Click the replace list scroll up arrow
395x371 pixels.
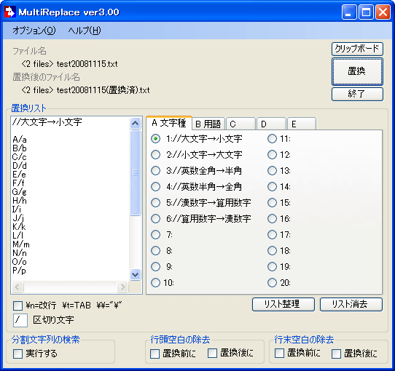pos(136,123)
